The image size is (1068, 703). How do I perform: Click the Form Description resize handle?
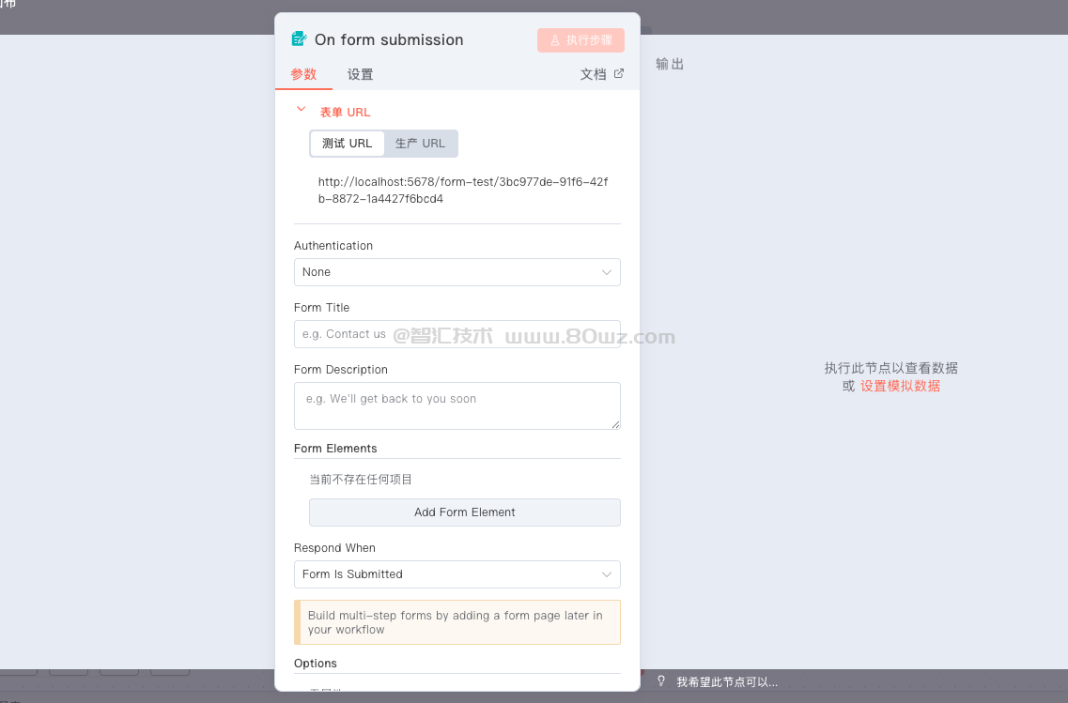pyautogui.click(x=615, y=424)
